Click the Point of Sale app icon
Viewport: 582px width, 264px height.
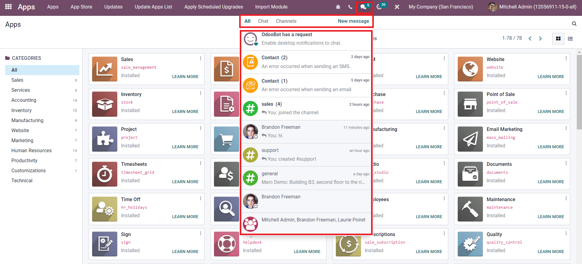point(470,104)
